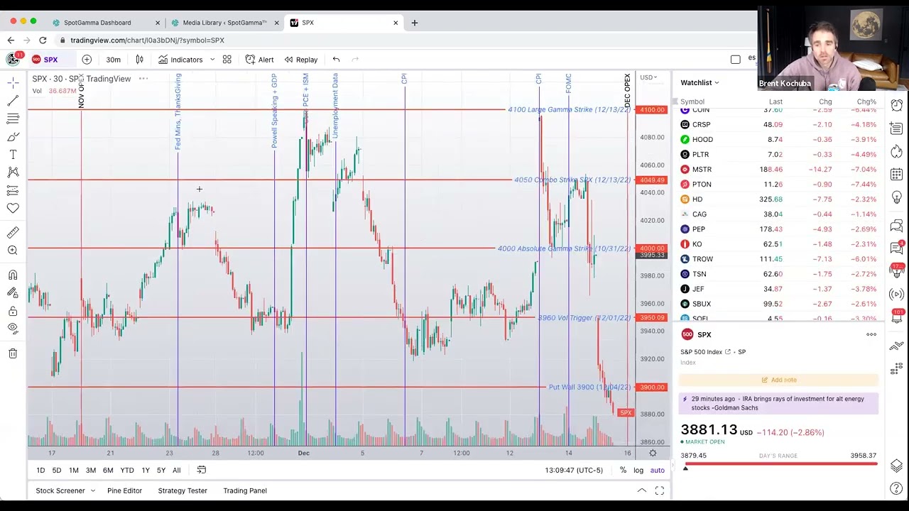909x511 pixels.
Task: Open the 30m interval selector
Action: tap(113, 60)
